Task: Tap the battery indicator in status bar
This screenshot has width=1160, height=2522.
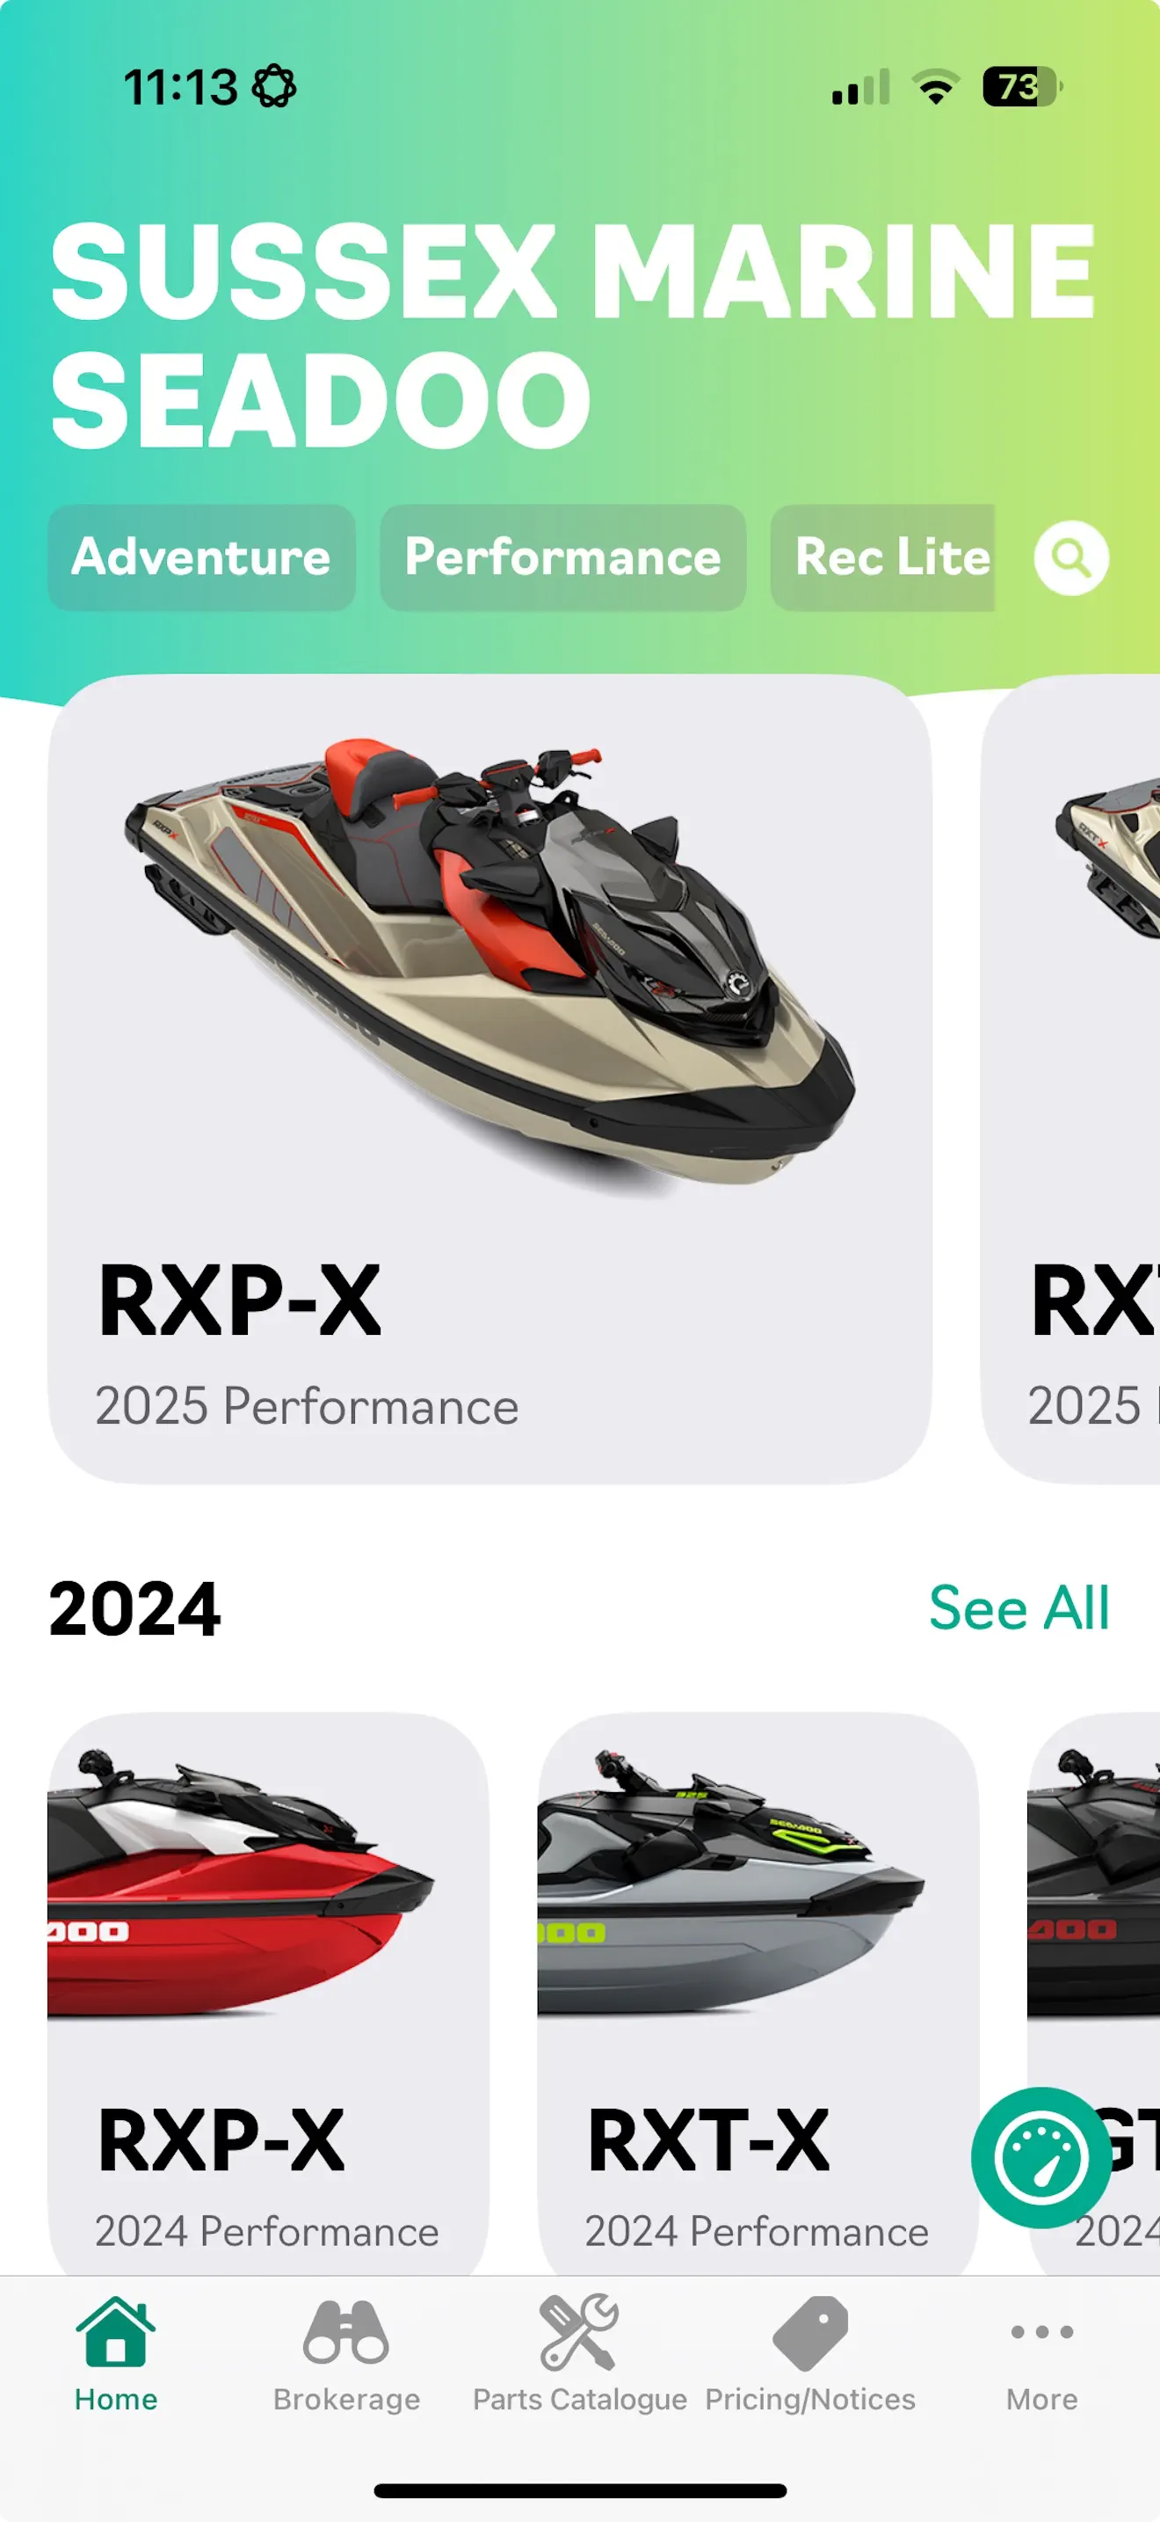Action: pos(1021,87)
